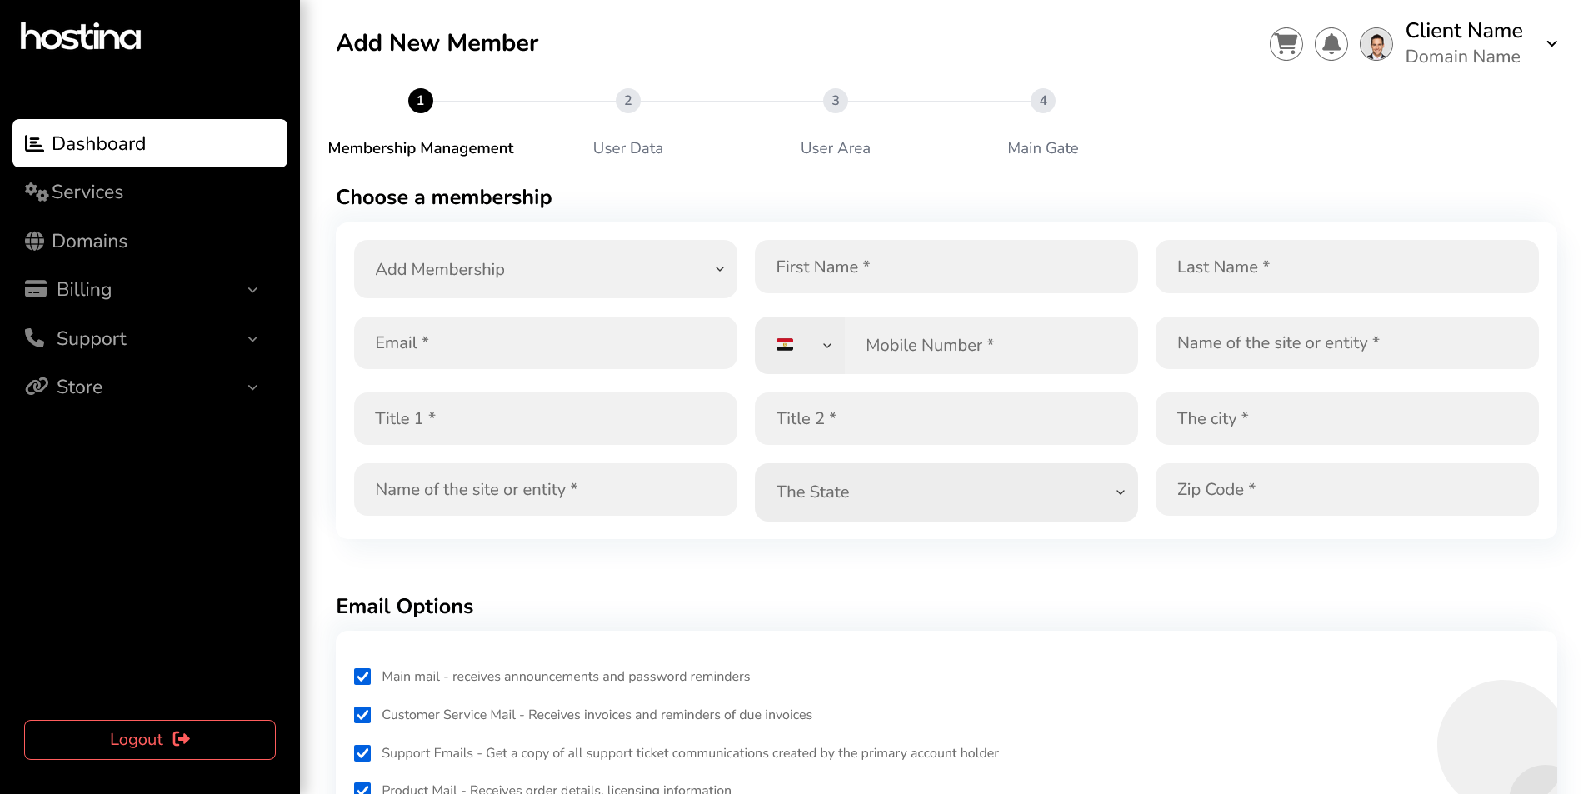This screenshot has width=1593, height=794.
Task: Open The State dropdown
Action: pos(946,492)
